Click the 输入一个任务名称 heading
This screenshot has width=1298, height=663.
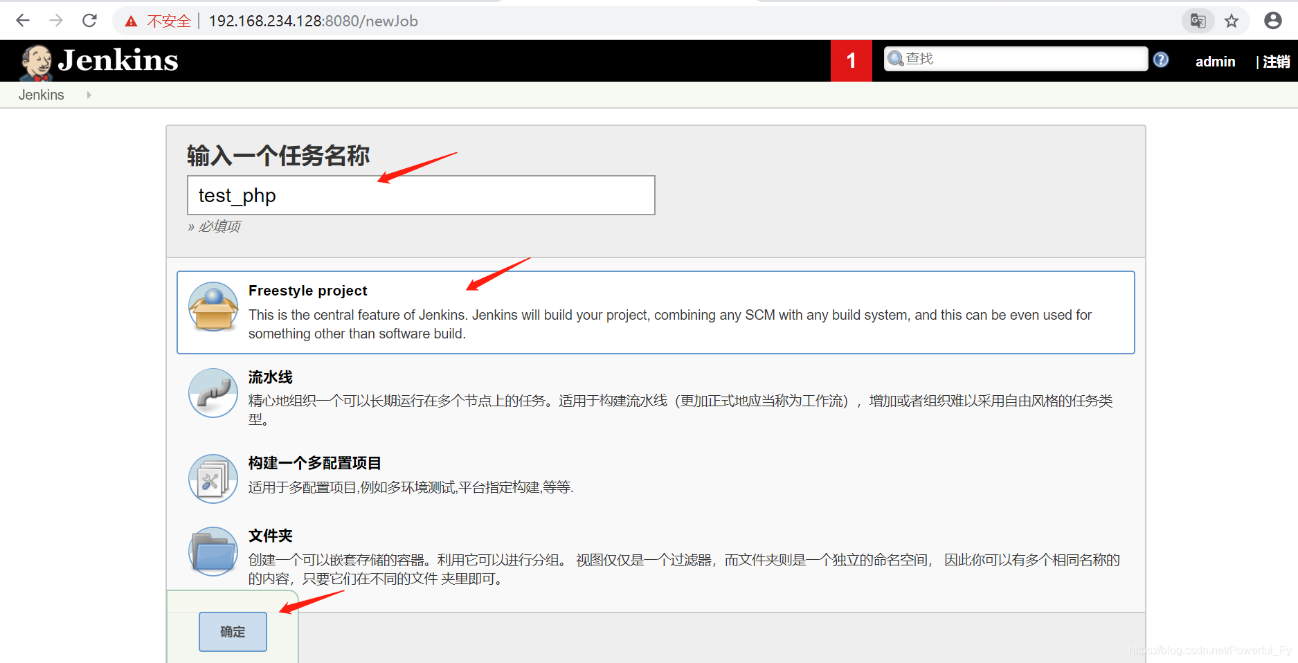pos(278,156)
